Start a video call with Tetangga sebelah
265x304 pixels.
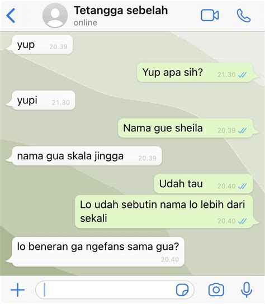210,15
